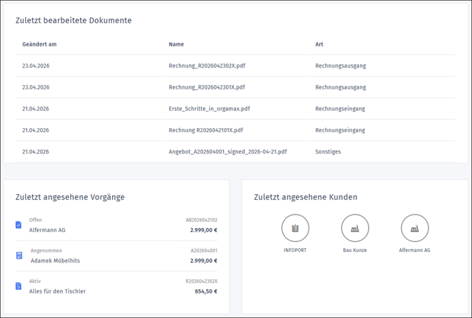Screen dimensions: 472x318
Task: Sort by the Art column header
Action: pyautogui.click(x=319, y=44)
